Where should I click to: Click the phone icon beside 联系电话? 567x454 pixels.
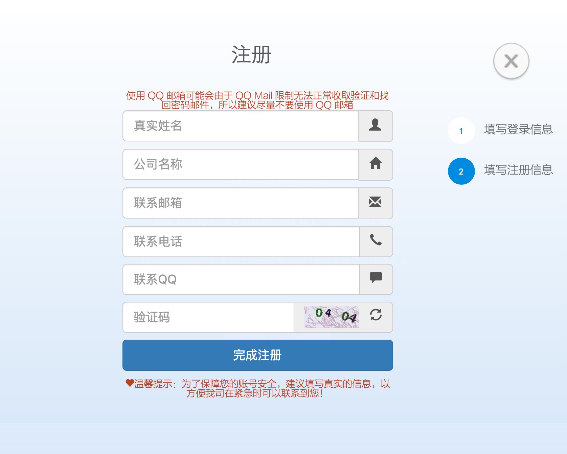coord(376,240)
